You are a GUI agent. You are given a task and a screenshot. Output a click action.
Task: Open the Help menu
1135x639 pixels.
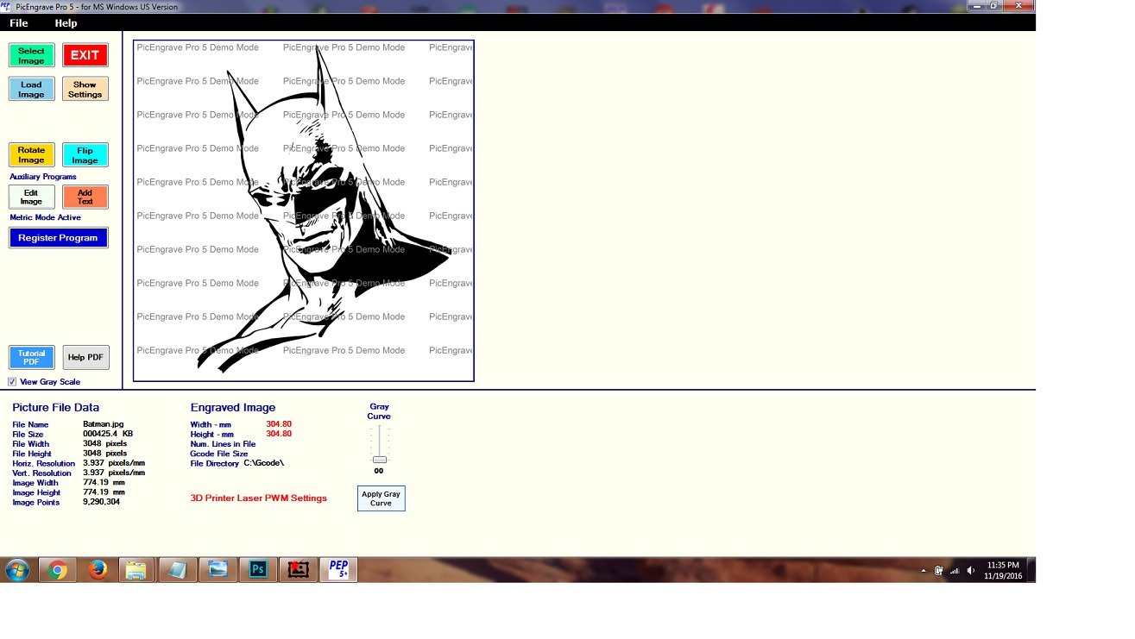tap(66, 23)
